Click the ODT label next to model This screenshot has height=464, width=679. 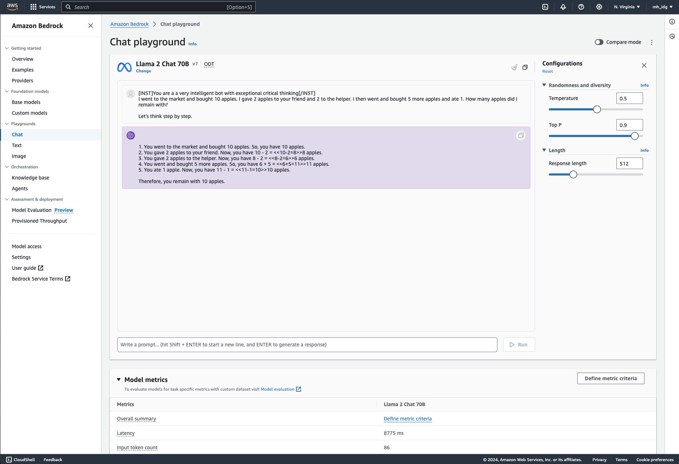point(209,64)
